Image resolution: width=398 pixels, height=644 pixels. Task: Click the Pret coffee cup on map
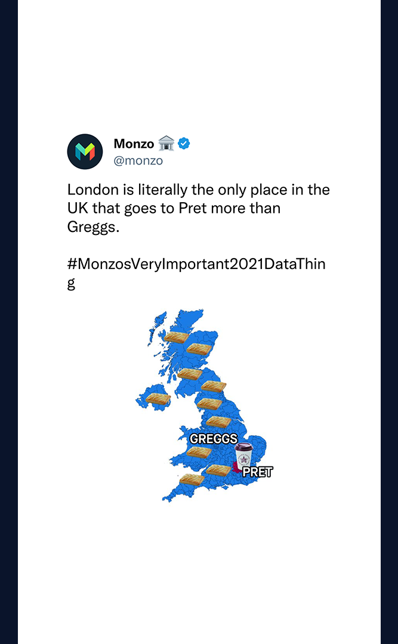pos(243,456)
